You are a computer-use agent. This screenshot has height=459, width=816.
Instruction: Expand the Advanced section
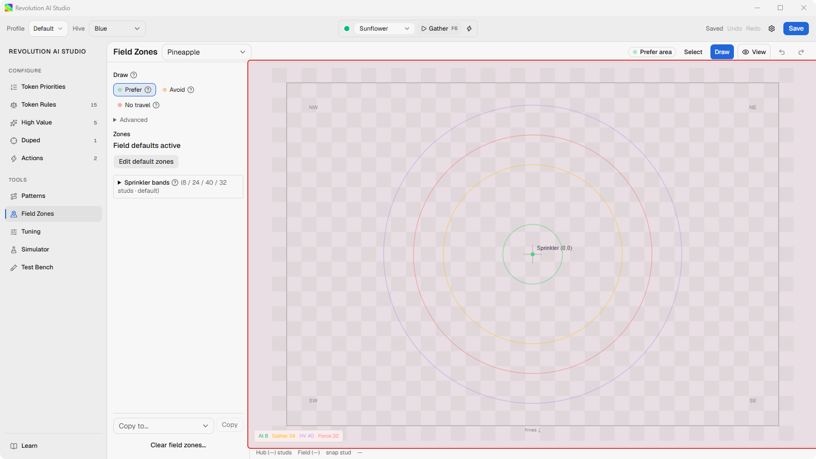(x=131, y=120)
